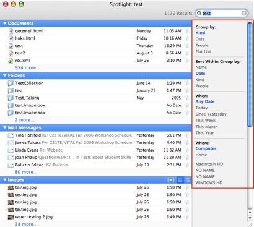This screenshot has width=254, height=227.
Task: Filter results to Since Yesterday
Action: 211,114
